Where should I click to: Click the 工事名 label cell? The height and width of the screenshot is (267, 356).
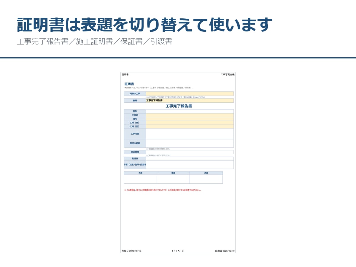[x=135, y=115]
